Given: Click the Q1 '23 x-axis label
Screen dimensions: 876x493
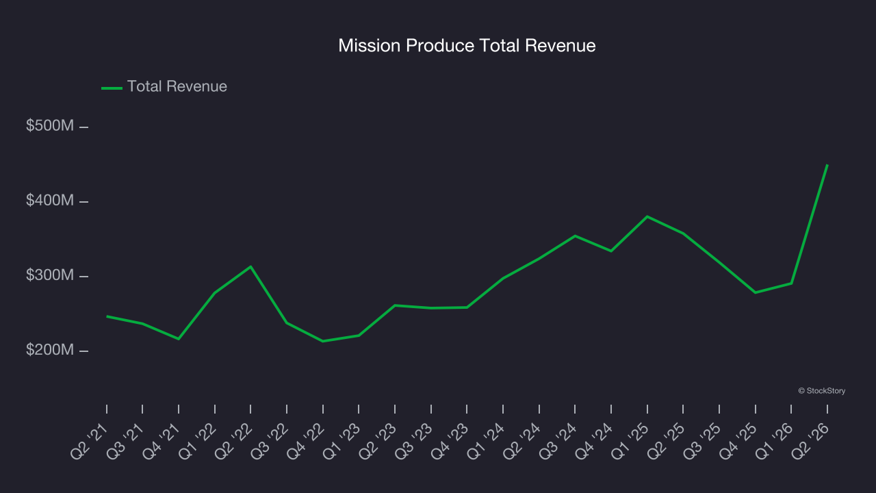Looking at the screenshot, I should (342, 441).
